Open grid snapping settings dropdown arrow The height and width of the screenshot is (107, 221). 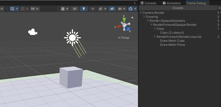tap(27, 9)
